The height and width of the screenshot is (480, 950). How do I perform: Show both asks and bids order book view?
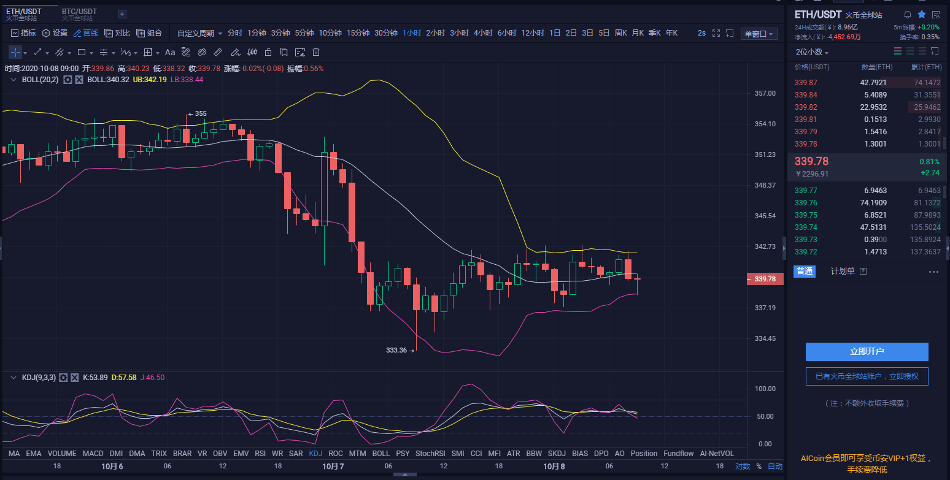(897, 52)
